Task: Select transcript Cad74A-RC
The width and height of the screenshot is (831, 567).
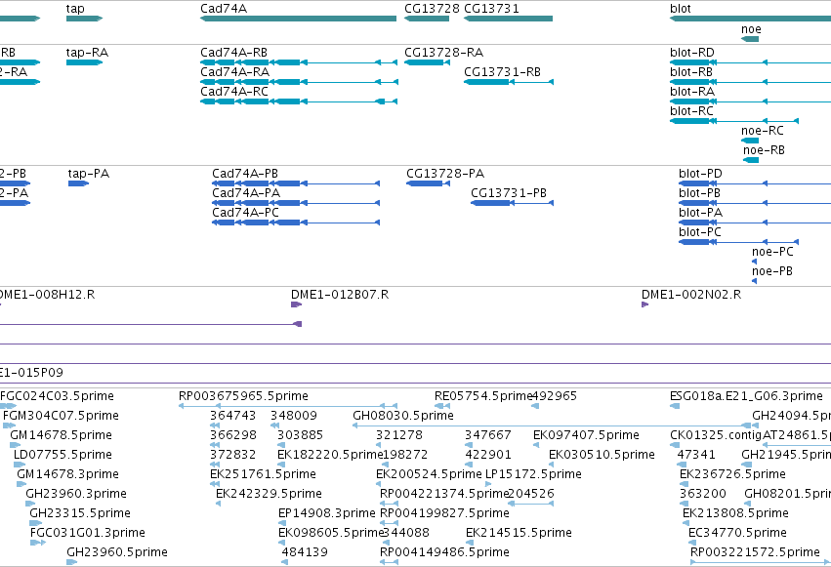Action: tap(299, 101)
